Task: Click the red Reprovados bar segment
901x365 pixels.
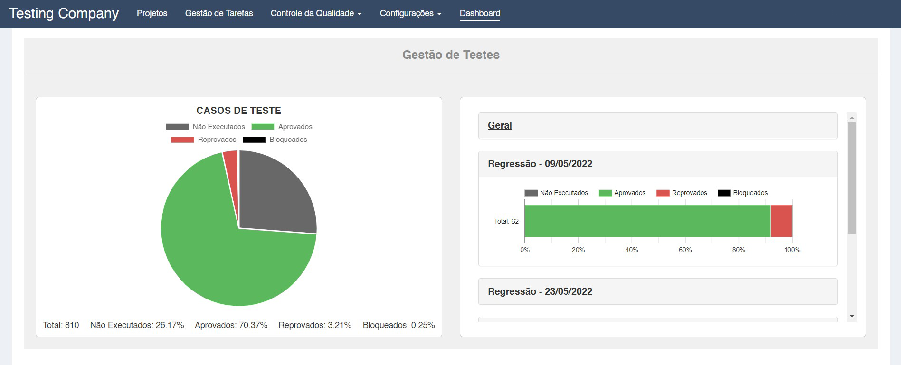Action: click(x=781, y=221)
